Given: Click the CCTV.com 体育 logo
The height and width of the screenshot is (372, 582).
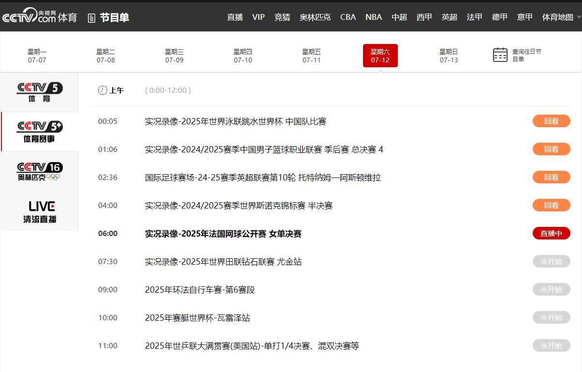Looking at the screenshot, I should (40, 17).
